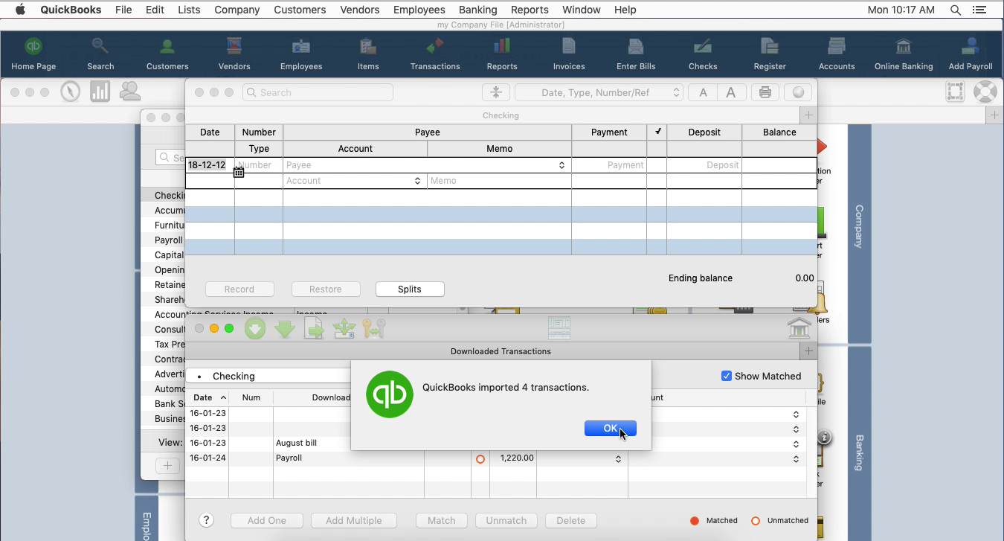Click the keys icon in Downloaded Transactions

tap(374, 328)
